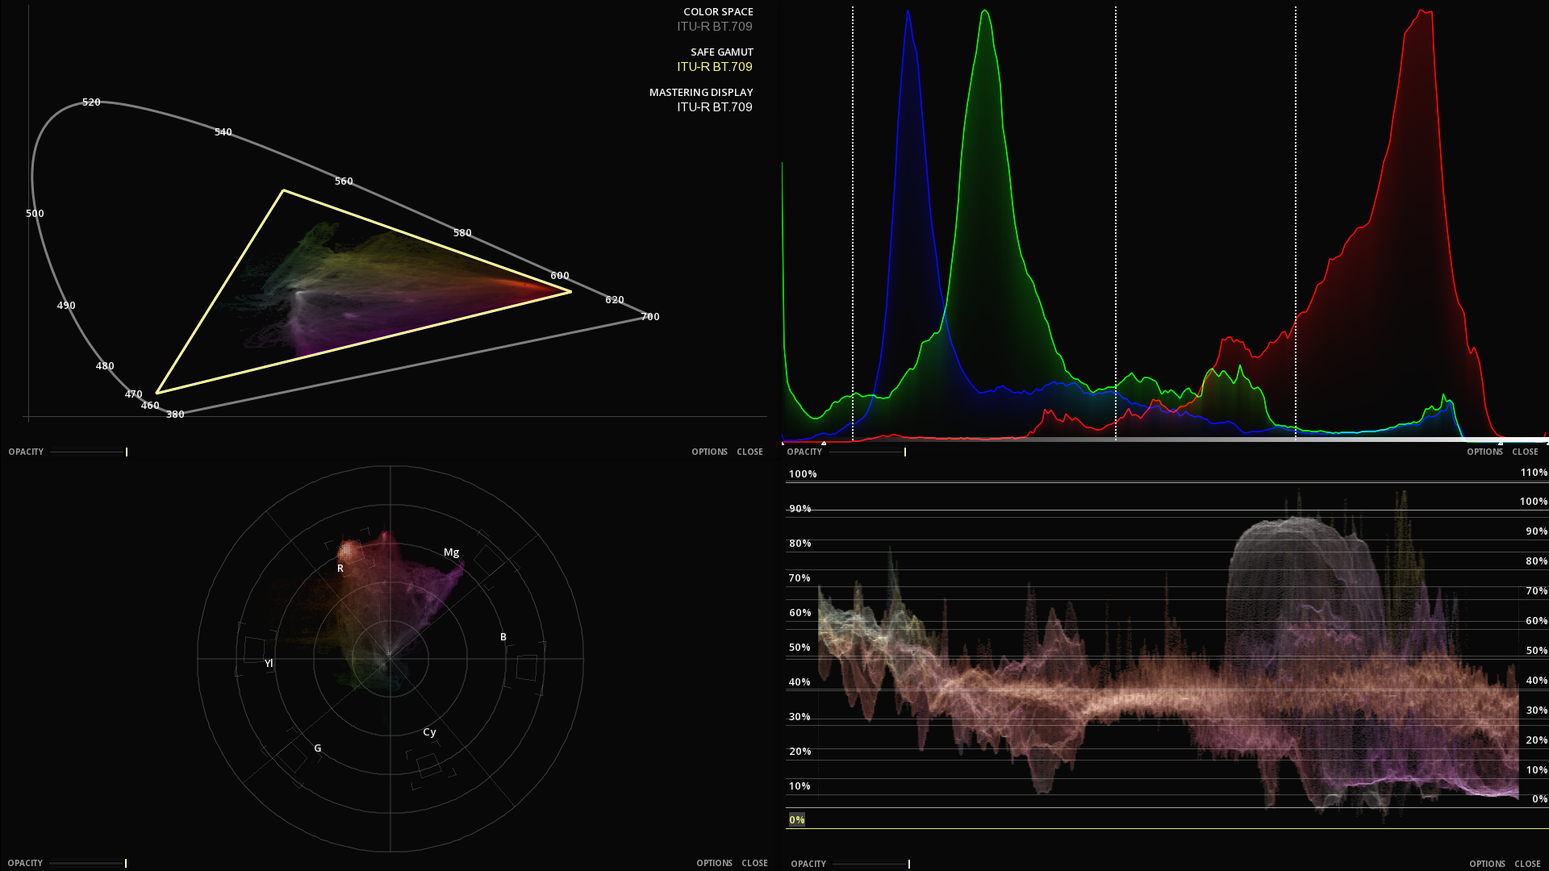1549x871 pixels.
Task: Click the Yl target label on the vectorscope
Action: (x=269, y=664)
